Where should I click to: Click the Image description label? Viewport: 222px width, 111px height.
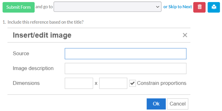[33, 68]
